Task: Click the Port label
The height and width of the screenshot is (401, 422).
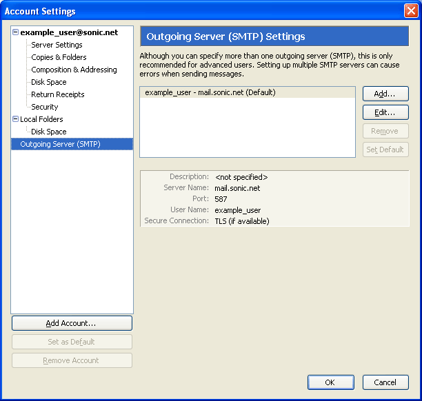Action: pos(201,198)
